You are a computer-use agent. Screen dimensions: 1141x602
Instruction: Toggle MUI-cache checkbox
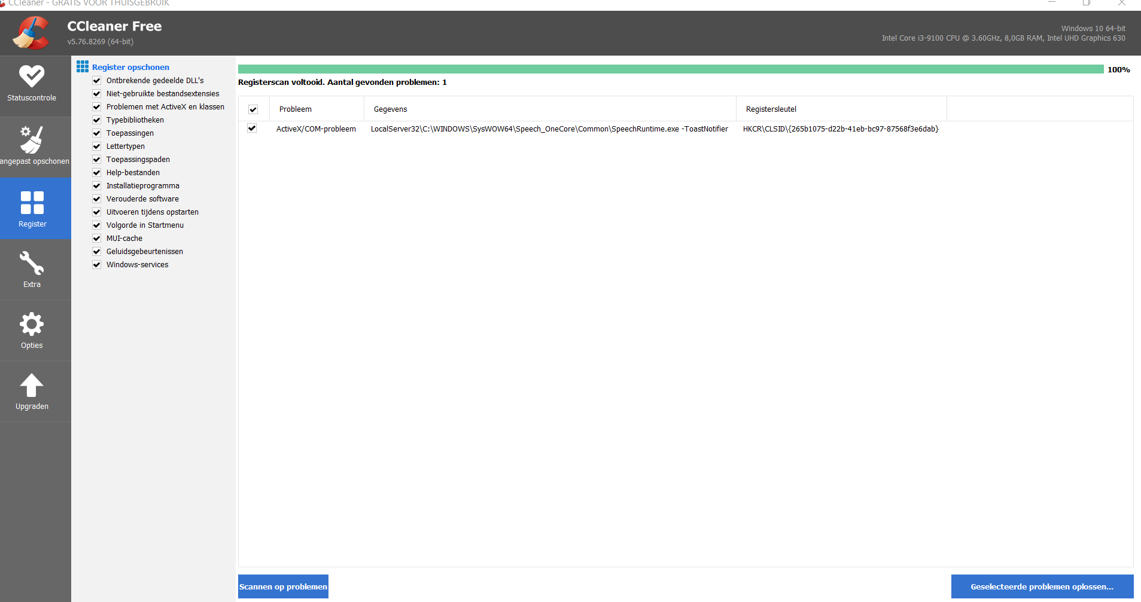click(96, 238)
